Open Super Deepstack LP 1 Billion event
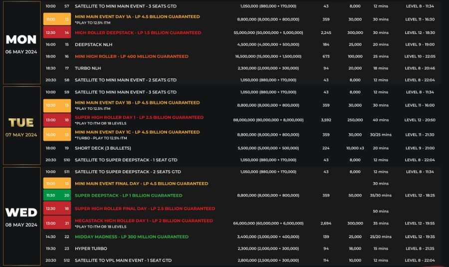The image size is (449, 267). [128, 196]
